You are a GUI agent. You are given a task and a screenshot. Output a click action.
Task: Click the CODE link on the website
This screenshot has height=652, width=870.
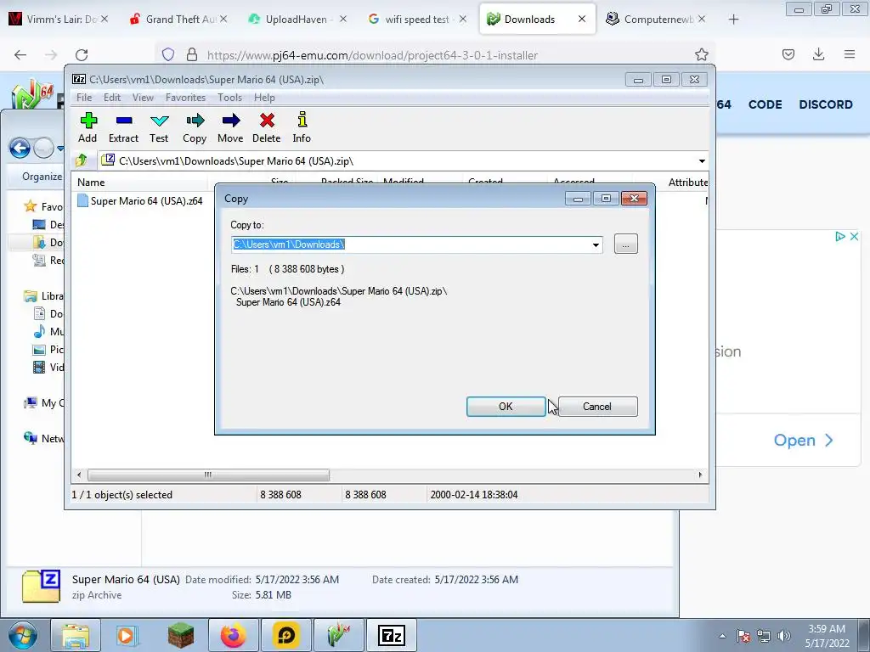[x=765, y=104]
